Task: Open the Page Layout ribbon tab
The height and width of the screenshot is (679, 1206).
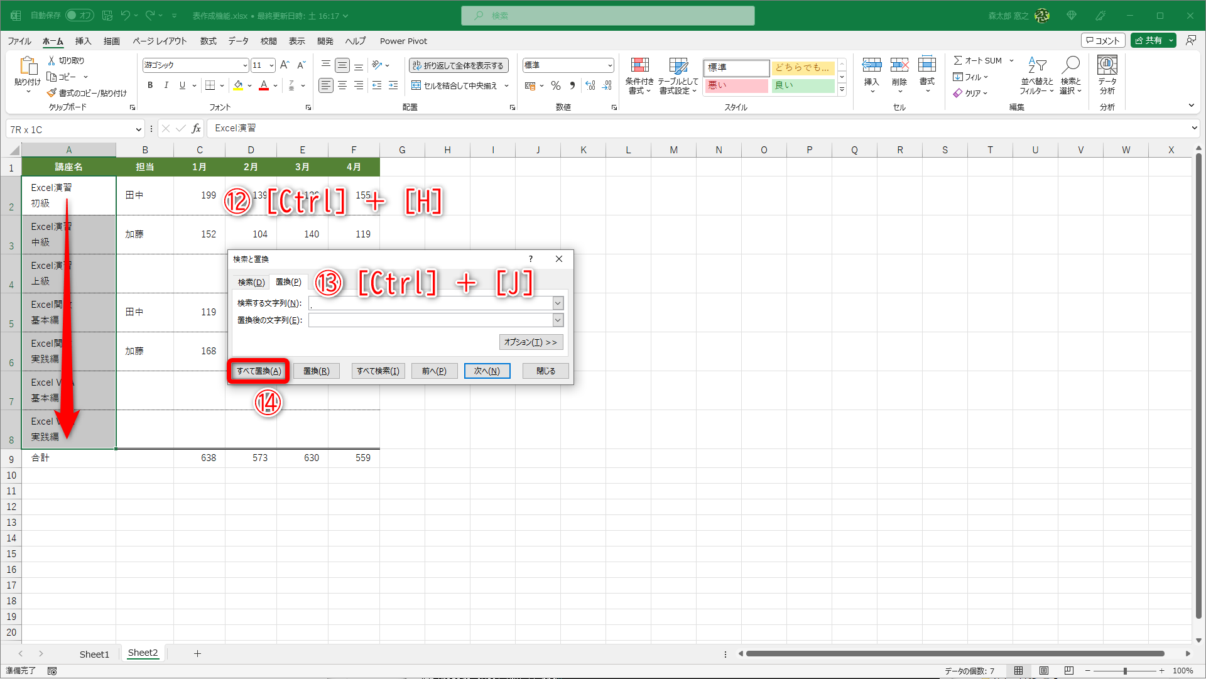Action: [x=160, y=41]
